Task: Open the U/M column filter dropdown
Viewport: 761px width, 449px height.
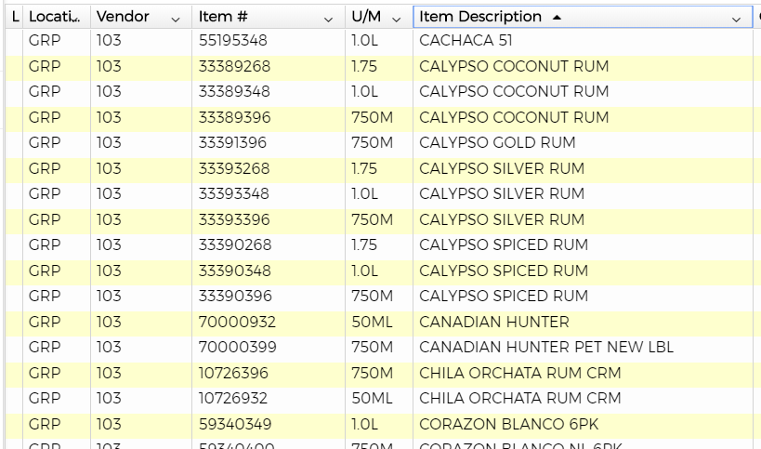Action: [397, 20]
